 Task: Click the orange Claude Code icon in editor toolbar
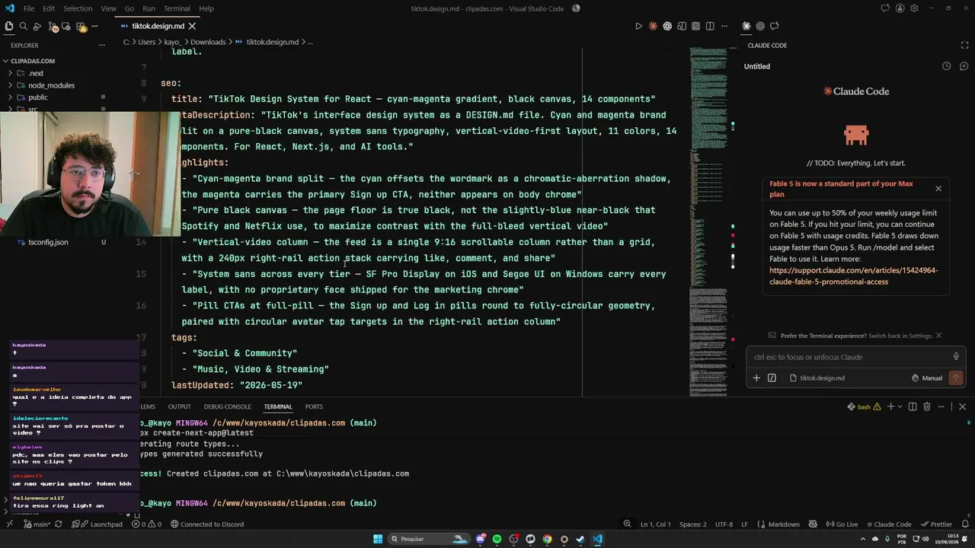tap(653, 26)
